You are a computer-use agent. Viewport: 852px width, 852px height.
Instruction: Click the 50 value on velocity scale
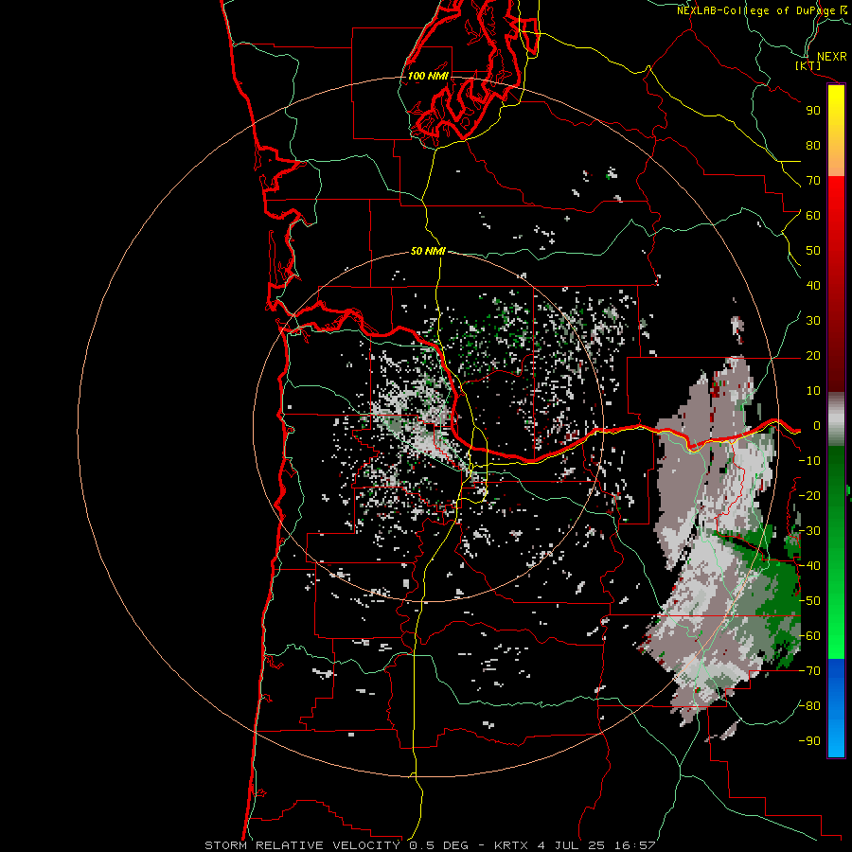click(813, 251)
